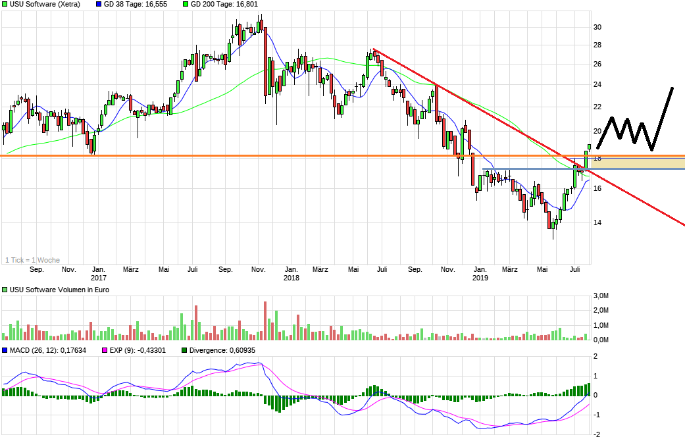
Task: Click the MACD axis value -2
Action: click(596, 434)
